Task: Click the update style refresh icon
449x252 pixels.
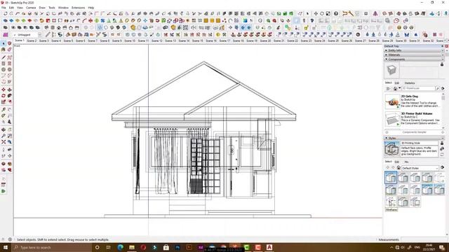Action: tap(442, 154)
